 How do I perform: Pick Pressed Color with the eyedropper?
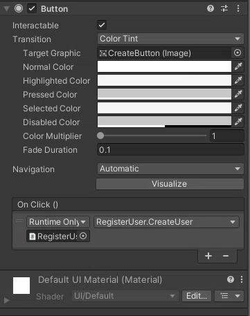click(238, 94)
